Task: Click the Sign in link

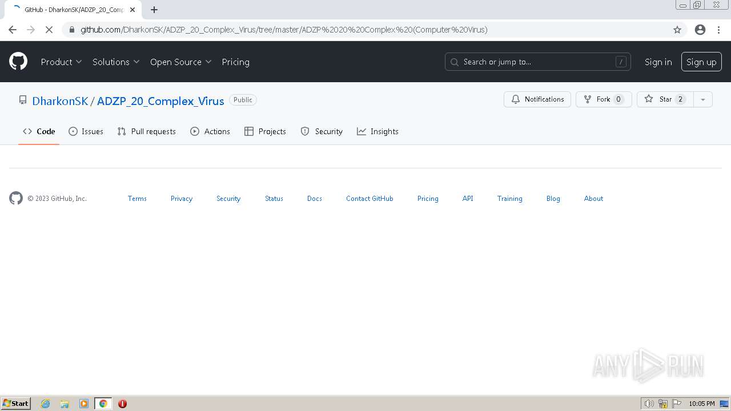Action: pos(658,62)
